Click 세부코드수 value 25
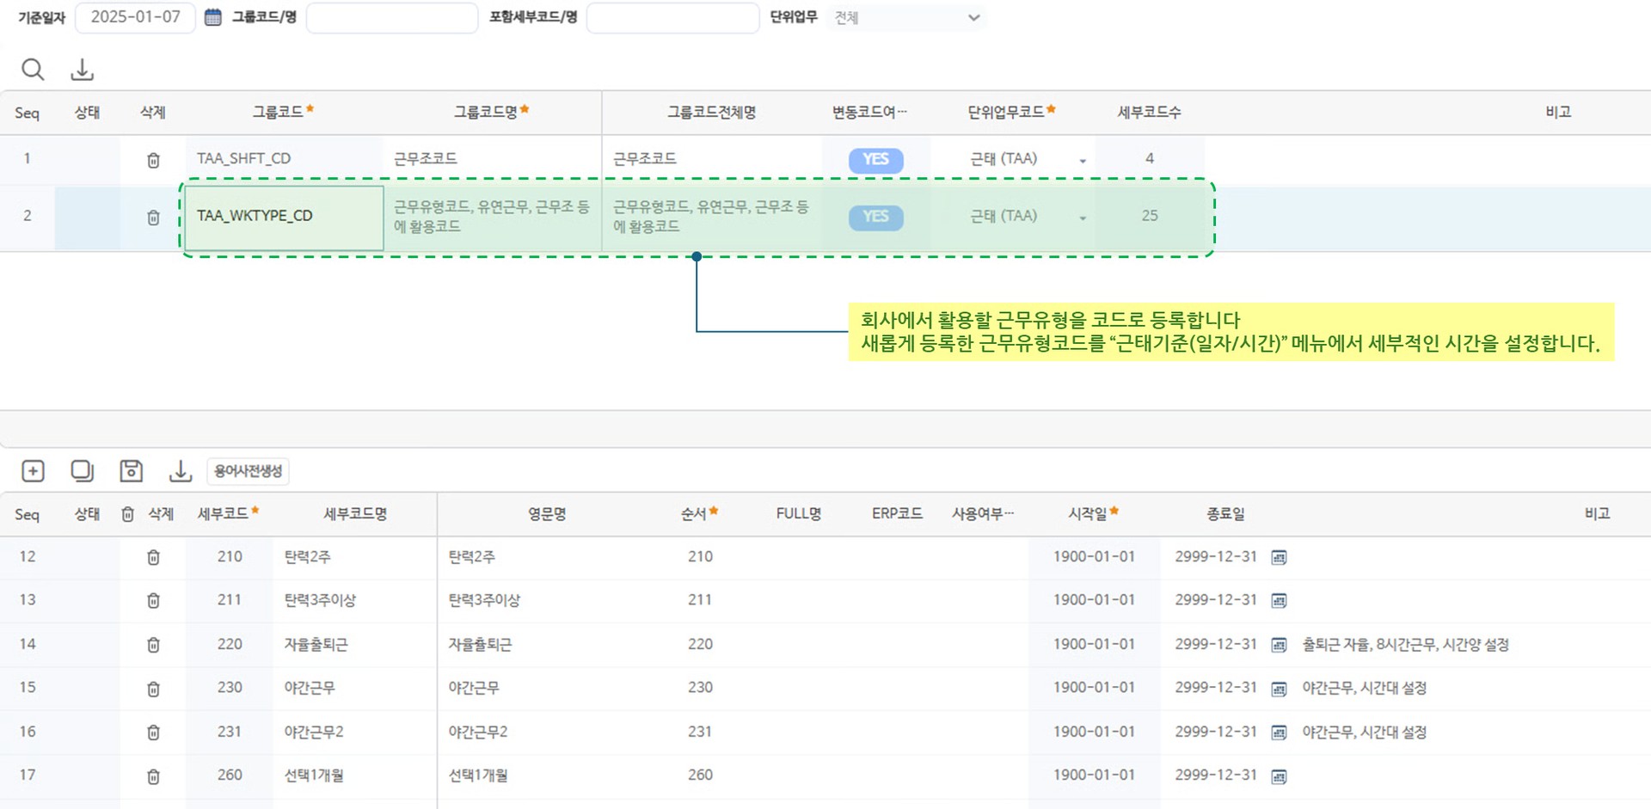 (1150, 217)
